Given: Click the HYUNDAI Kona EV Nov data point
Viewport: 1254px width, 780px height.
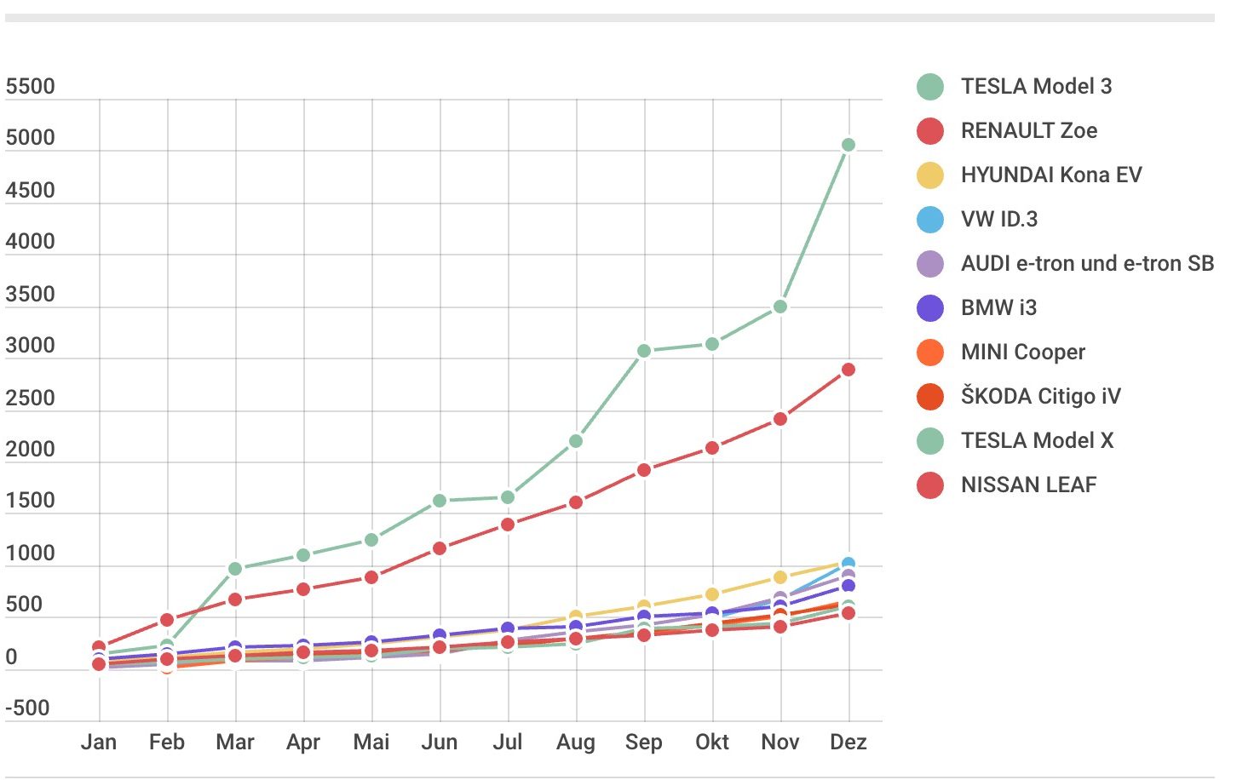Looking at the screenshot, I should click(x=780, y=577).
